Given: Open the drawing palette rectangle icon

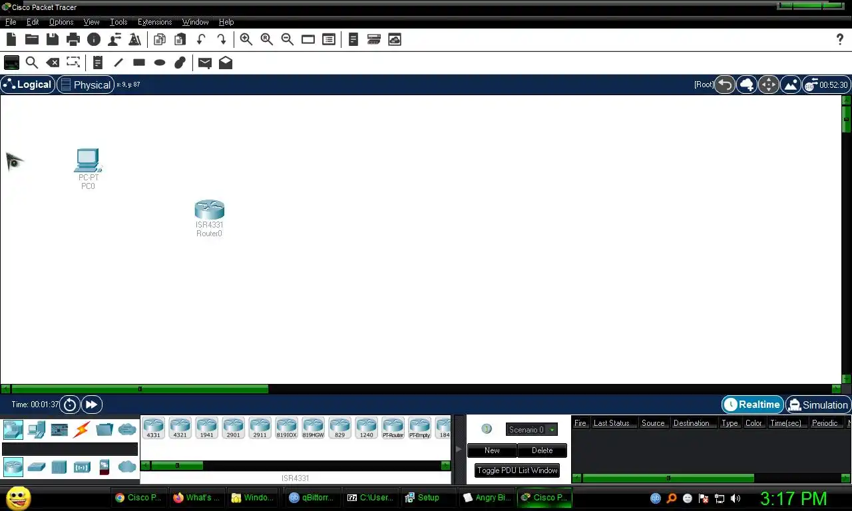Looking at the screenshot, I should point(308,39).
